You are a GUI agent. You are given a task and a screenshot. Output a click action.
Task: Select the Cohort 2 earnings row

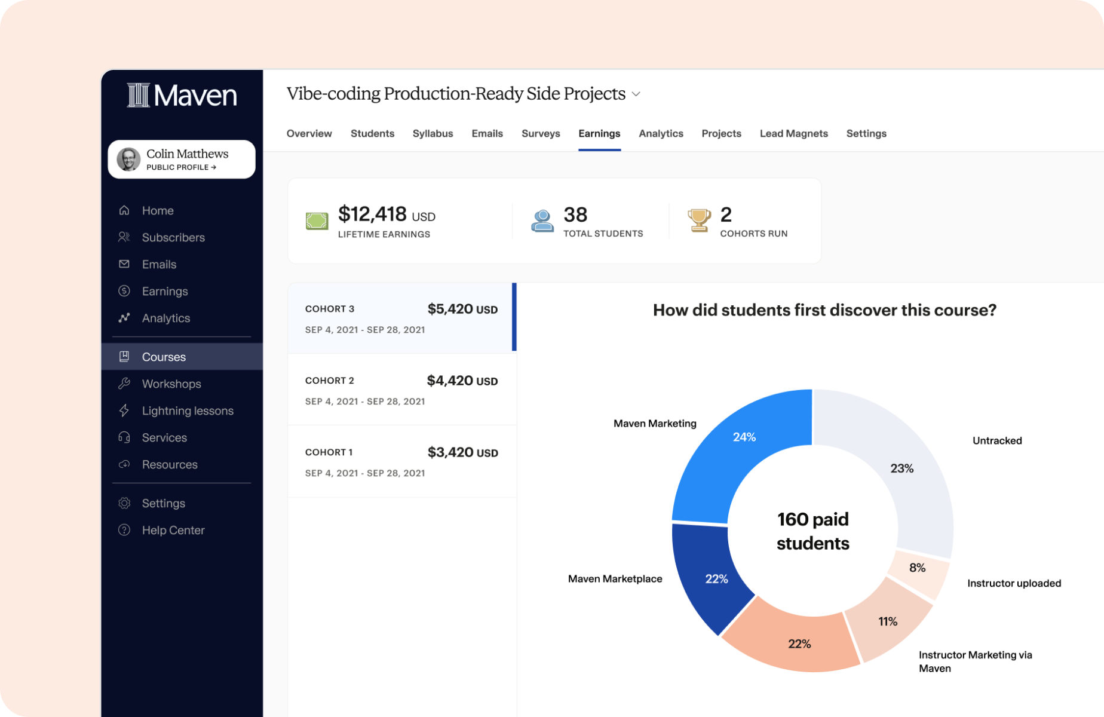[x=401, y=390]
